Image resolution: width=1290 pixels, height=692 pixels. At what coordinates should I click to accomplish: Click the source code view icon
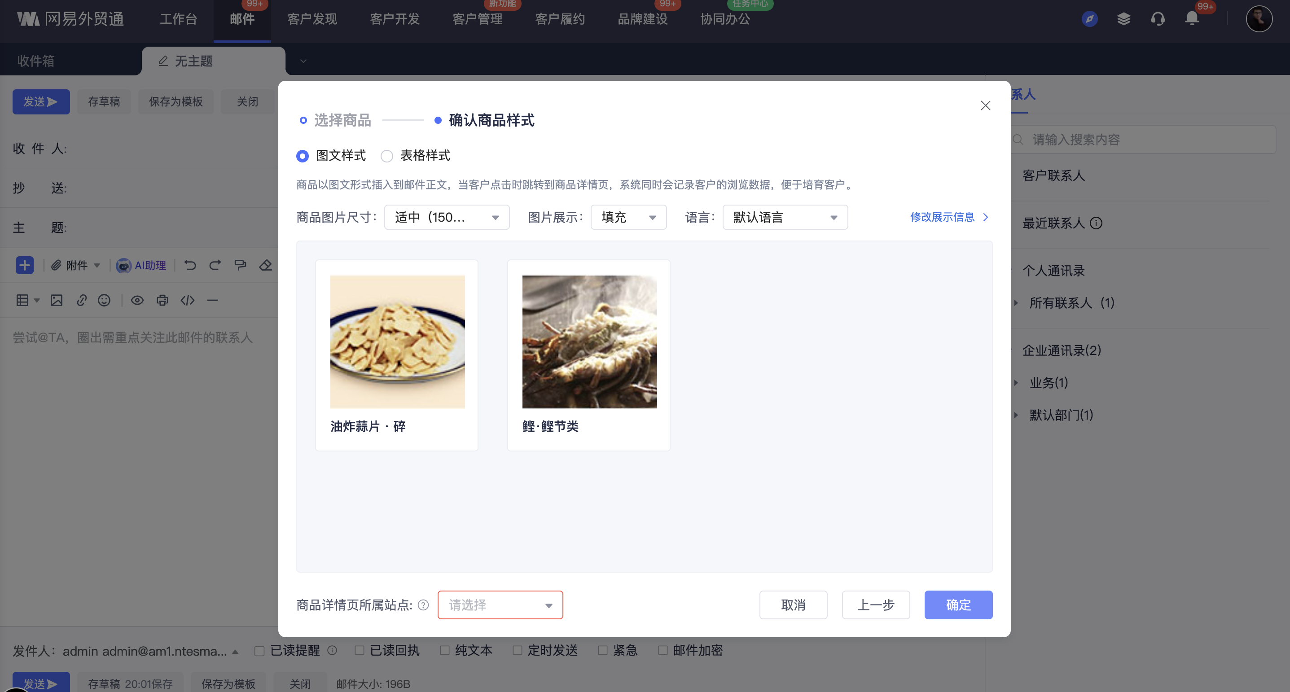pos(187,300)
